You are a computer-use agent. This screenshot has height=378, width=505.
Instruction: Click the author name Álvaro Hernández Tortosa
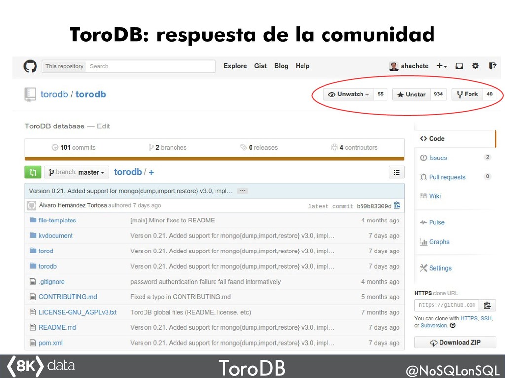coord(73,205)
